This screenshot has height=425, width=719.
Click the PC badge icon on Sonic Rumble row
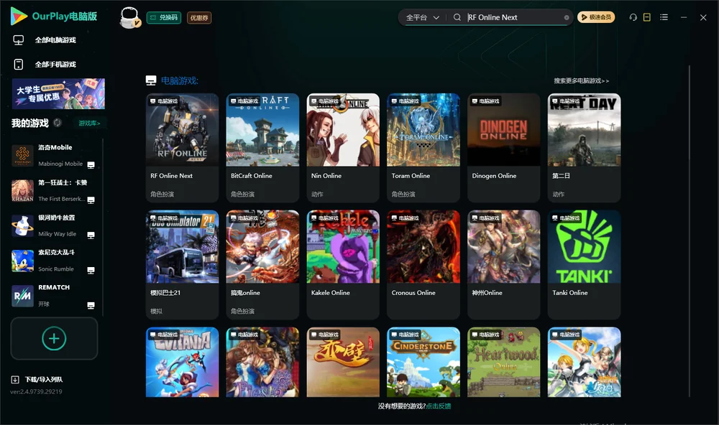(91, 270)
